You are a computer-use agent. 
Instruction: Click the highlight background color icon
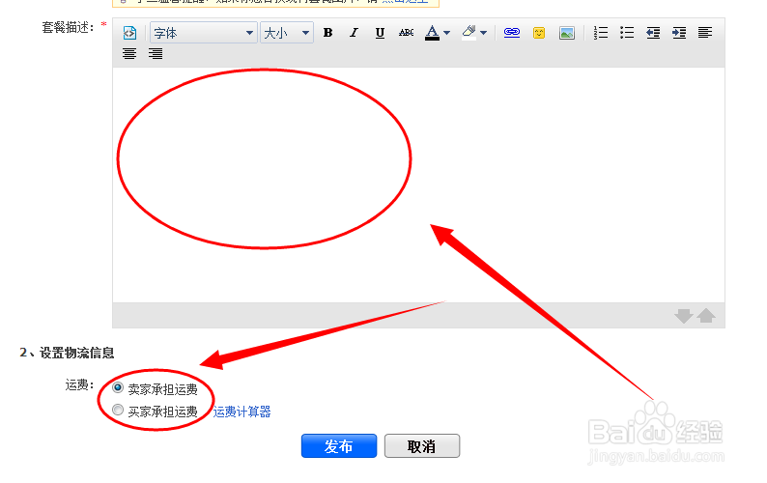(469, 33)
